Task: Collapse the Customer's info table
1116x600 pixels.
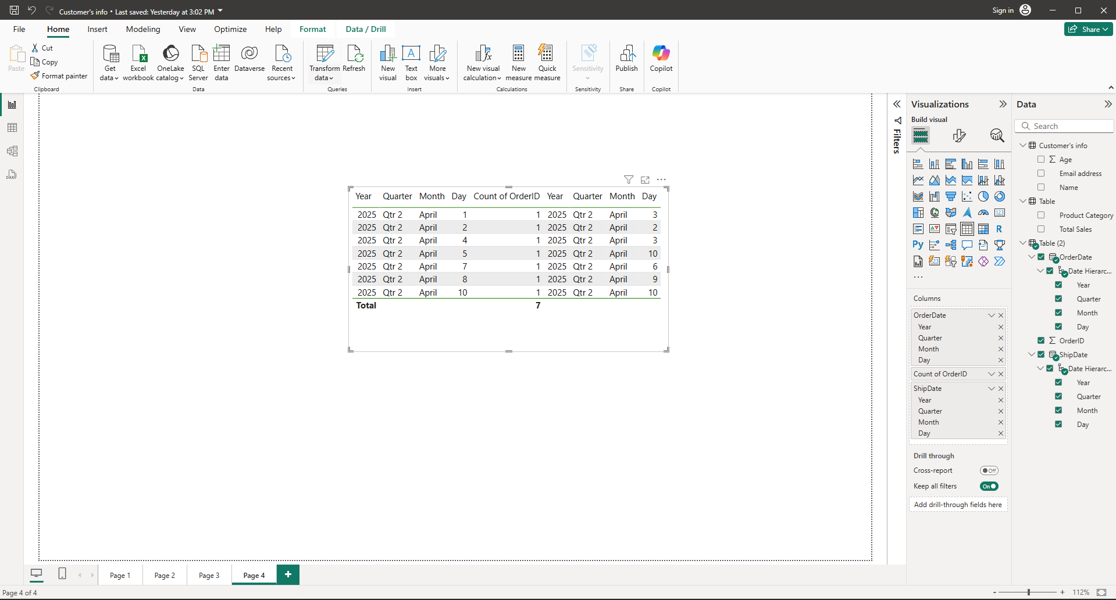Action: click(x=1023, y=145)
